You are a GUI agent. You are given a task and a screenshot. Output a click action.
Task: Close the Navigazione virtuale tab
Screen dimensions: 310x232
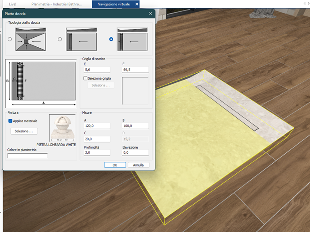[137, 4]
